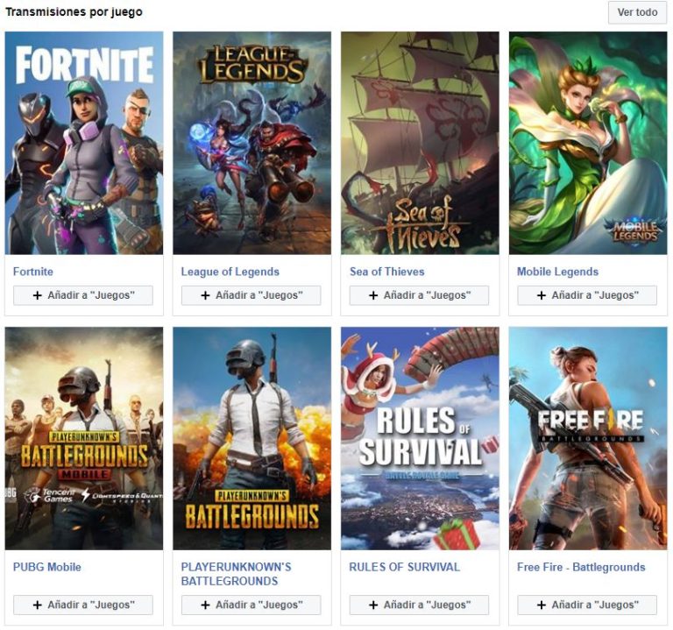Add Free Fire - Battlegrounds to "Juegos"
The image size is (673, 630).
click(x=587, y=605)
